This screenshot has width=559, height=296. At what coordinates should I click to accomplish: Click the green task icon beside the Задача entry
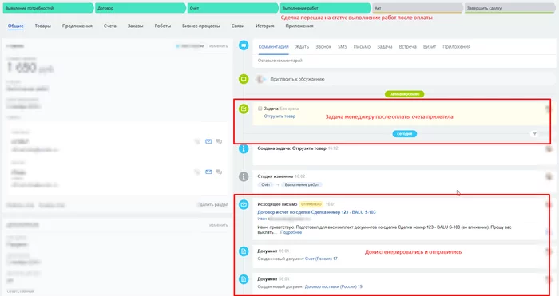[x=244, y=109]
